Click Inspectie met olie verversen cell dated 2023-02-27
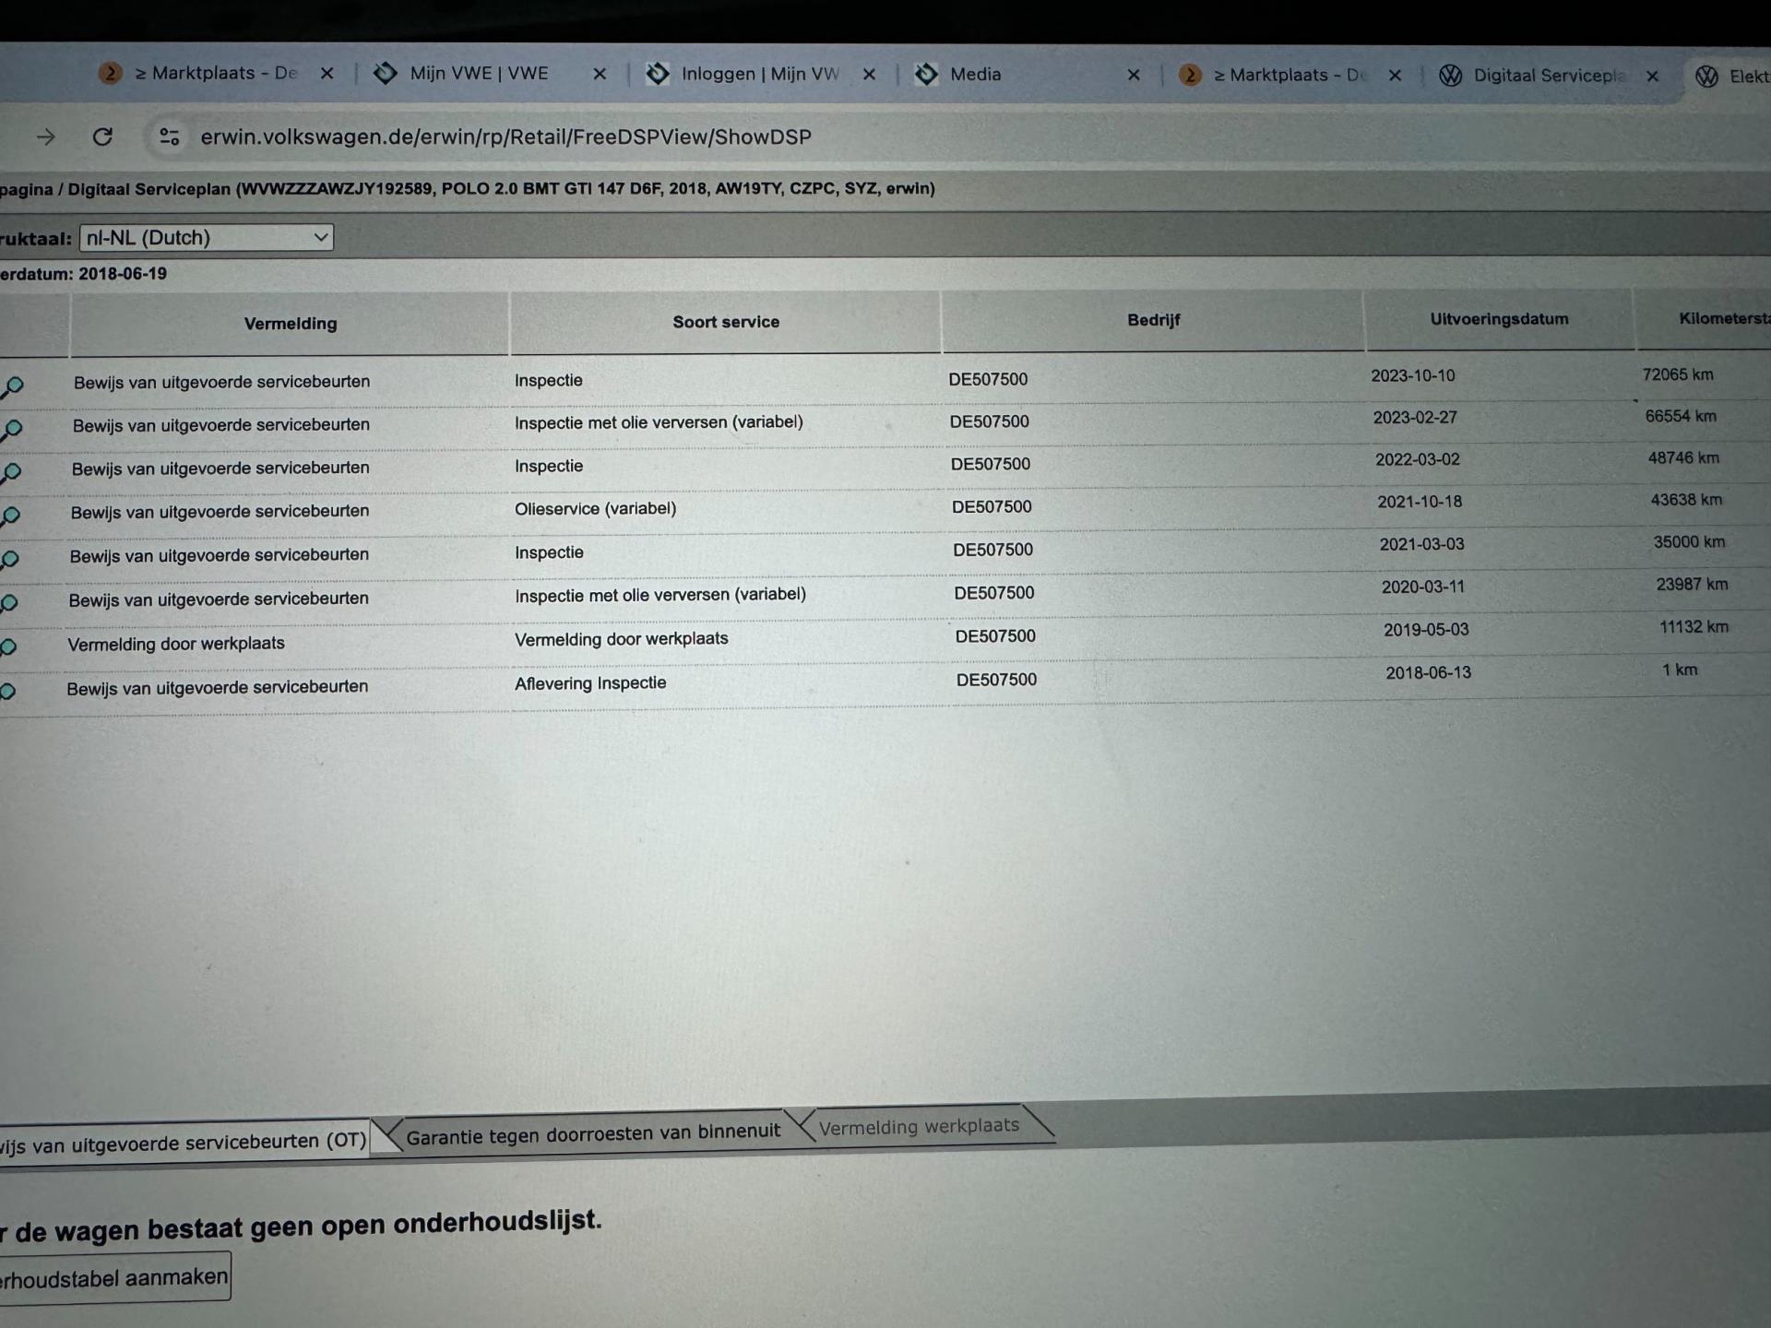The height and width of the screenshot is (1328, 1771). click(659, 422)
